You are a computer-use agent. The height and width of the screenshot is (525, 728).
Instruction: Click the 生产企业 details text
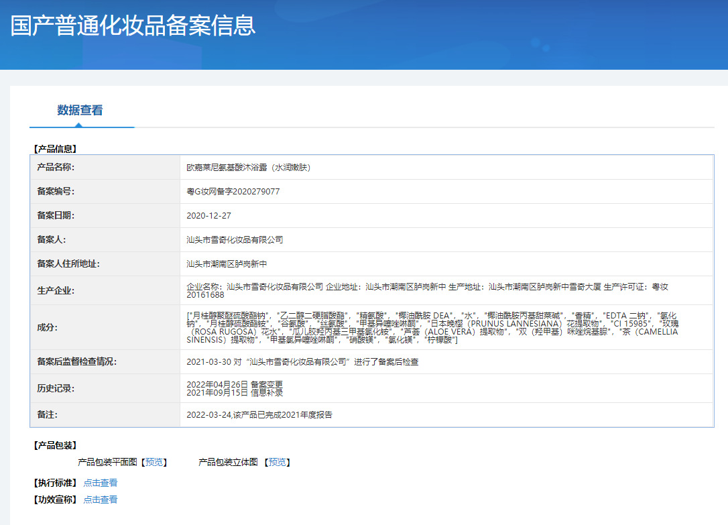click(427, 290)
